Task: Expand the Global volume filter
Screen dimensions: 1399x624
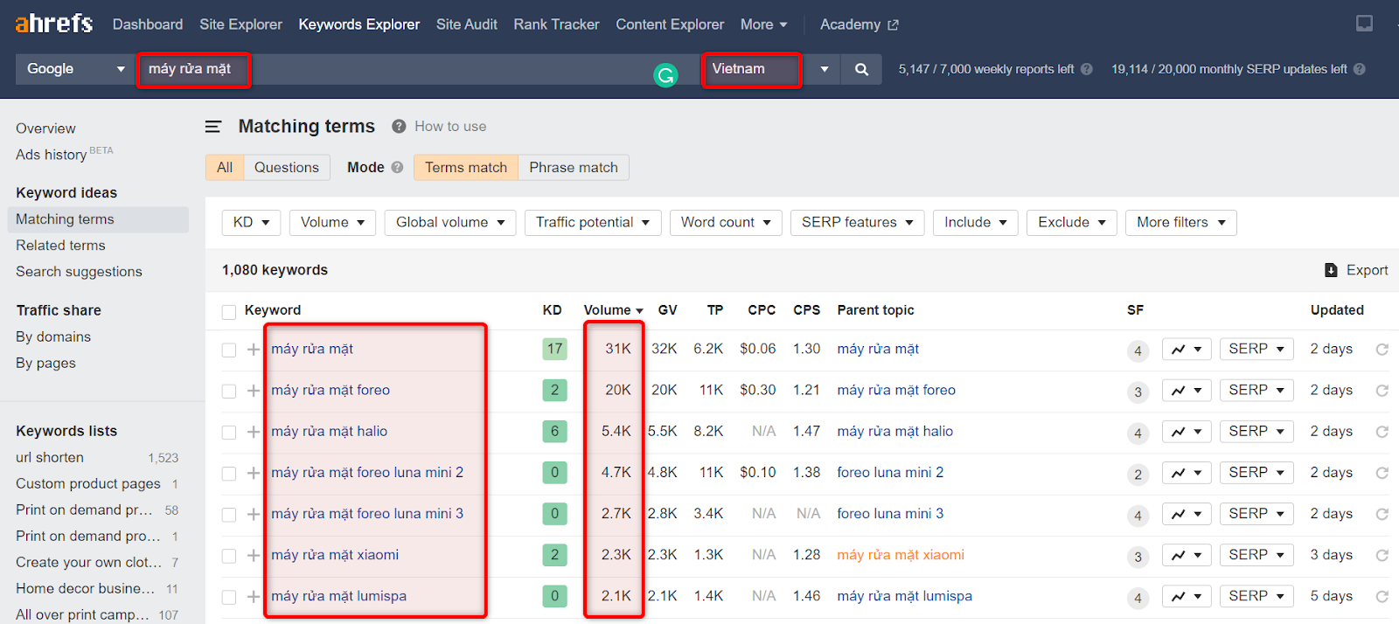Action: [x=450, y=222]
